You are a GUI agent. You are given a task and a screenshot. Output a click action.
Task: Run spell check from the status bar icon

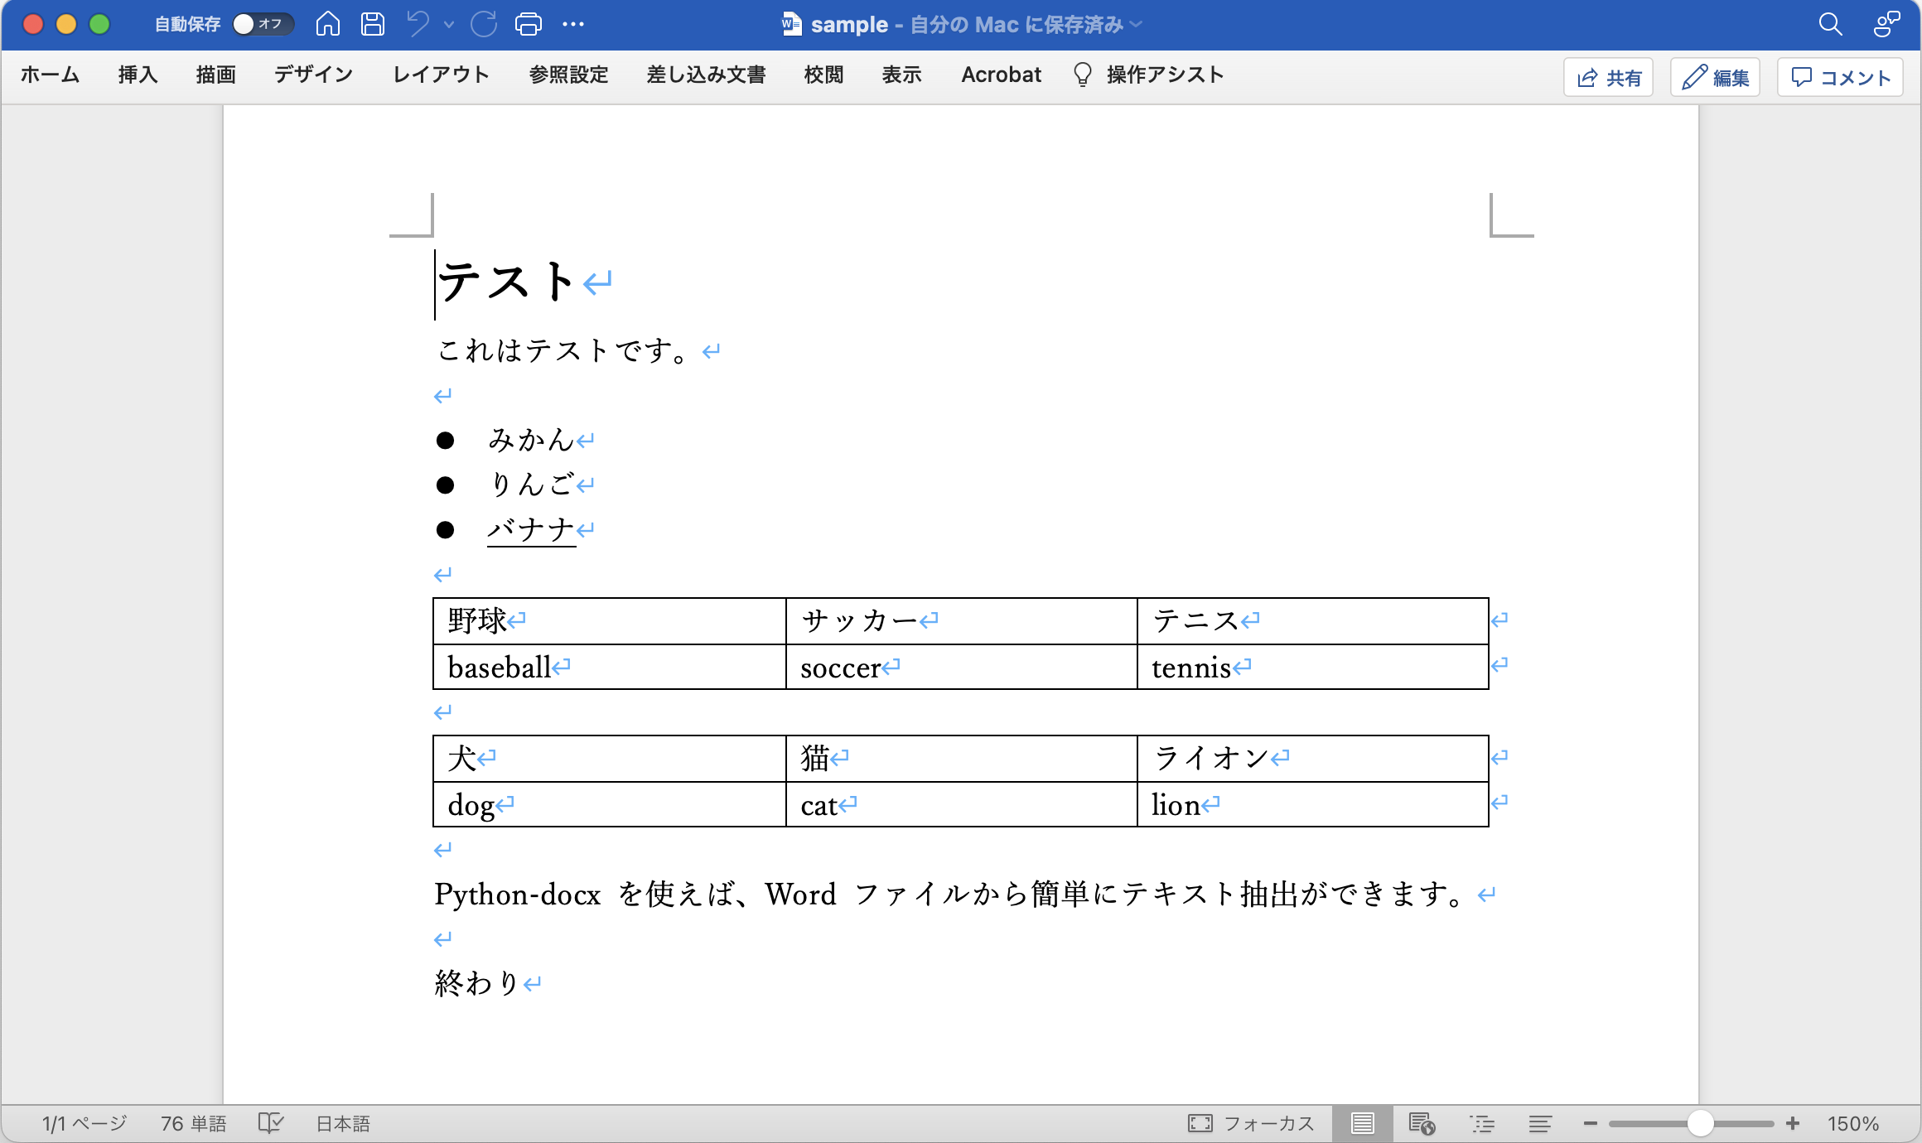point(271,1123)
